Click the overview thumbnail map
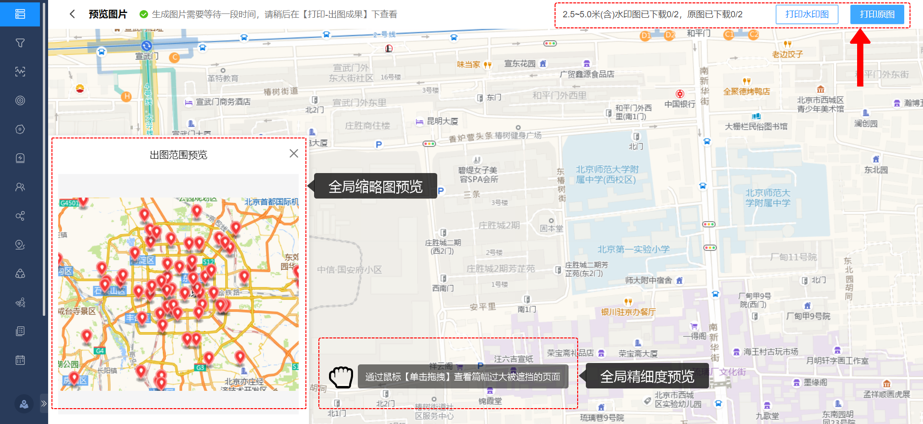Viewport: 923px width, 424px height. [x=178, y=294]
